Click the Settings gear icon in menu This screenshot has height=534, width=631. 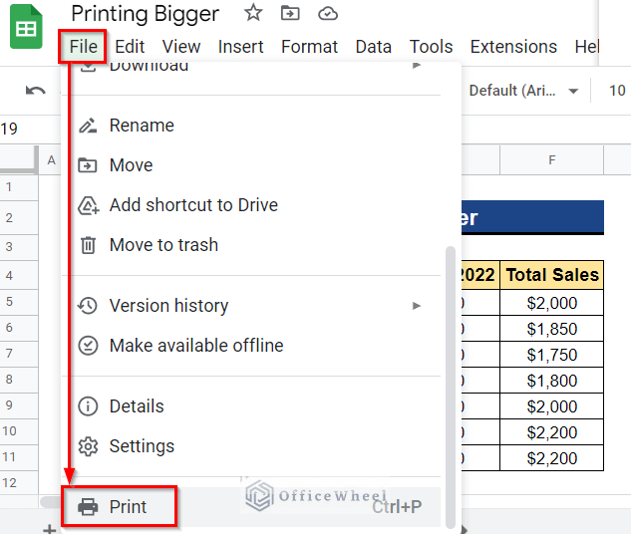89,446
